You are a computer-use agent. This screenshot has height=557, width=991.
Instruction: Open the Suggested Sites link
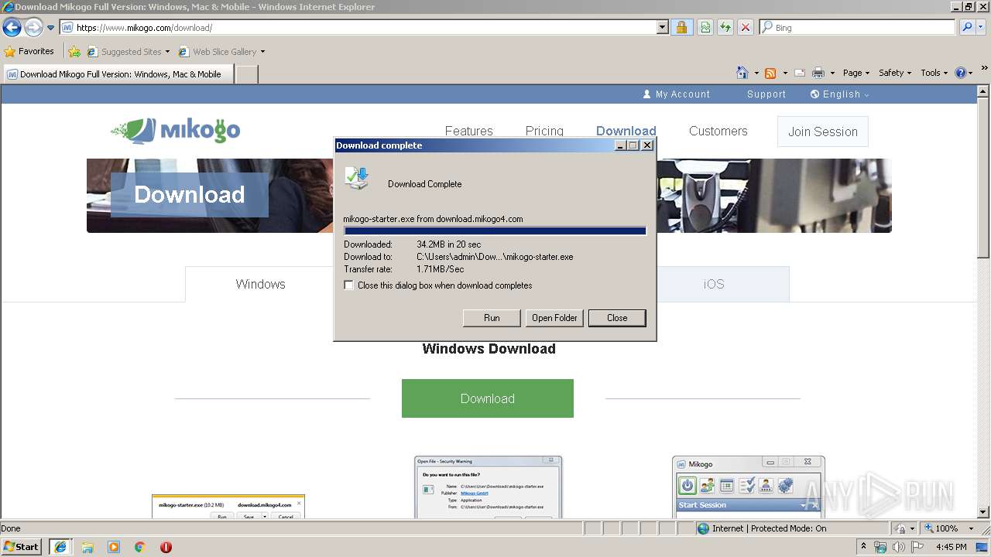pos(129,52)
